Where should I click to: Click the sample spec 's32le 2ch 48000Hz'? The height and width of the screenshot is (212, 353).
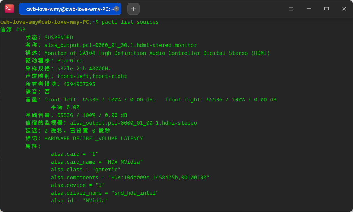pyautogui.click(x=84, y=69)
